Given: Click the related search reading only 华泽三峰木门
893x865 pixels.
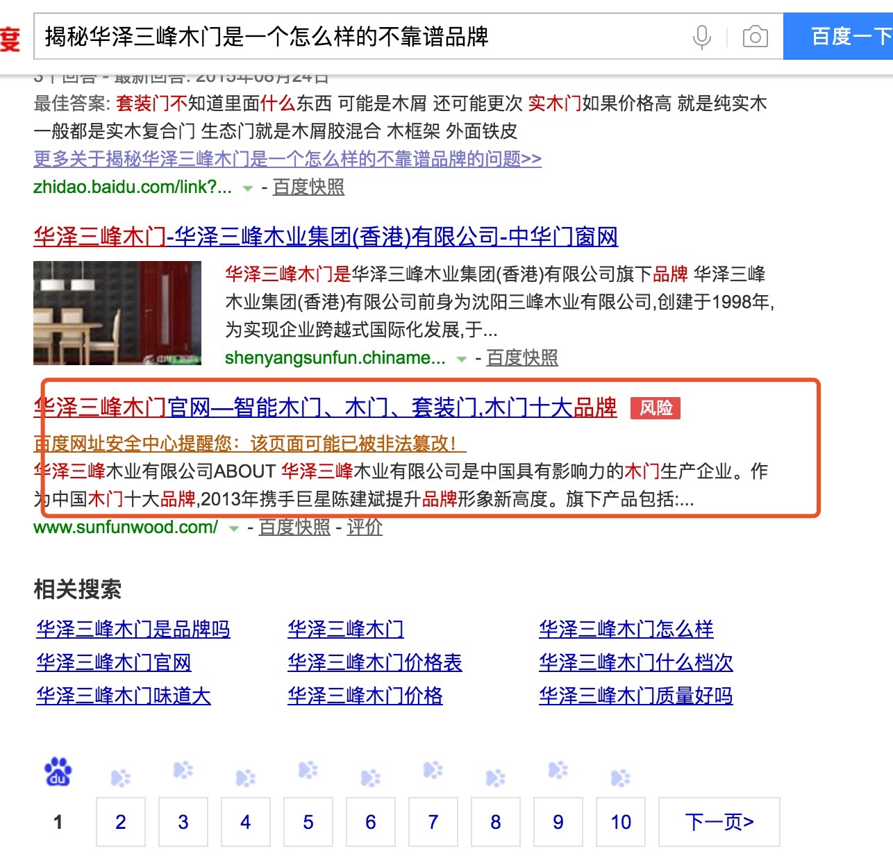Looking at the screenshot, I should (x=346, y=630).
